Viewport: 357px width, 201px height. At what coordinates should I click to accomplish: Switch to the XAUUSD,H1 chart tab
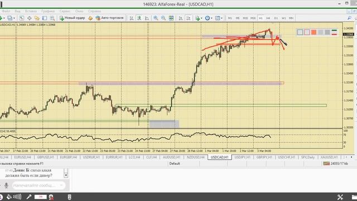point(329,157)
